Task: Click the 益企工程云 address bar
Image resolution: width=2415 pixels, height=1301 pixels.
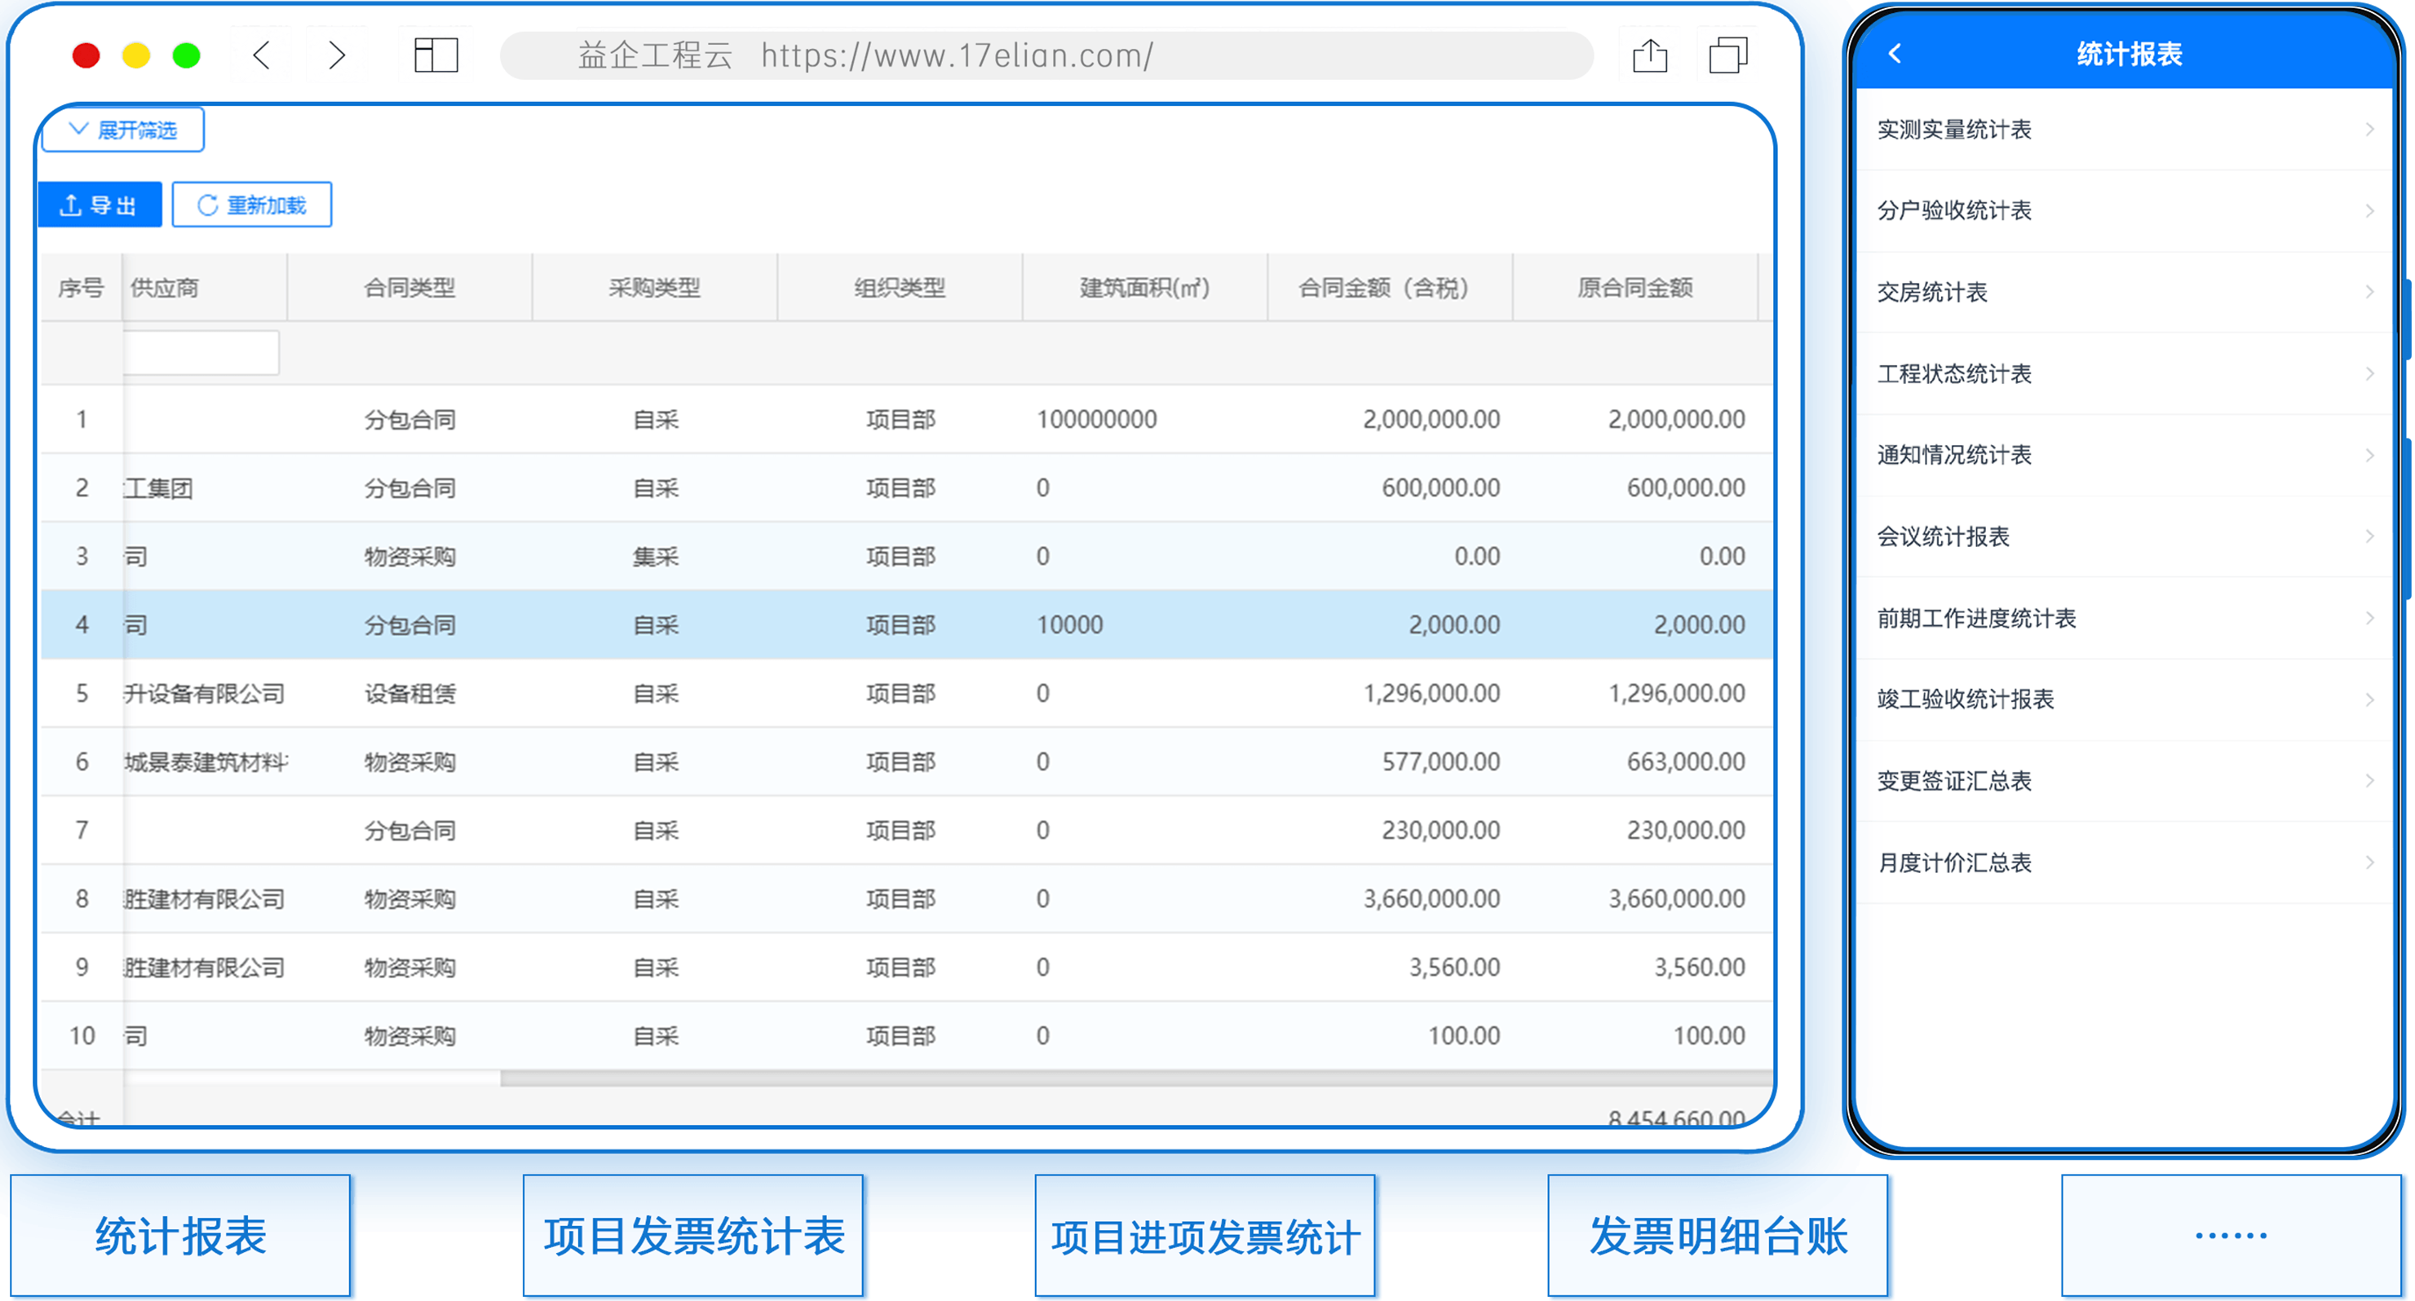Action: pos(1046,55)
